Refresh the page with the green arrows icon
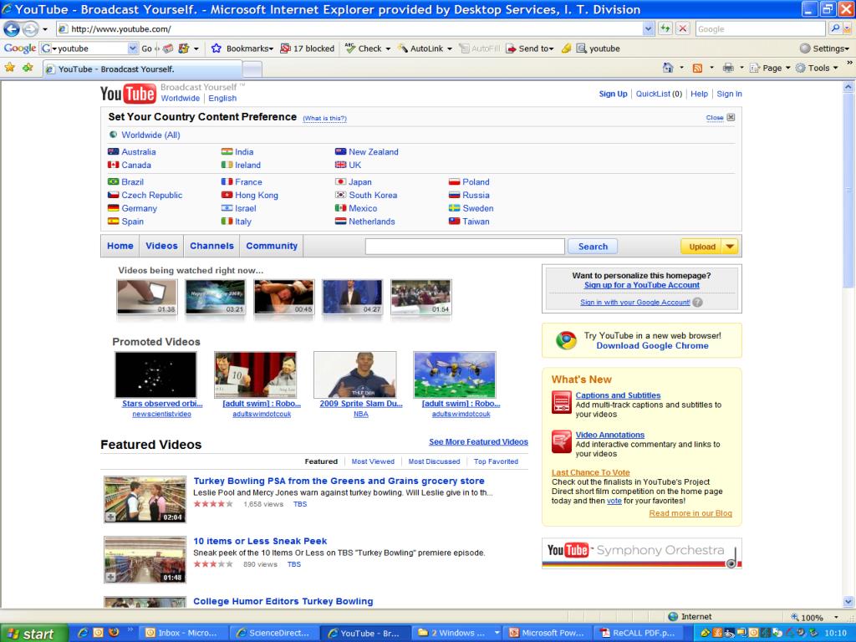 pos(665,29)
